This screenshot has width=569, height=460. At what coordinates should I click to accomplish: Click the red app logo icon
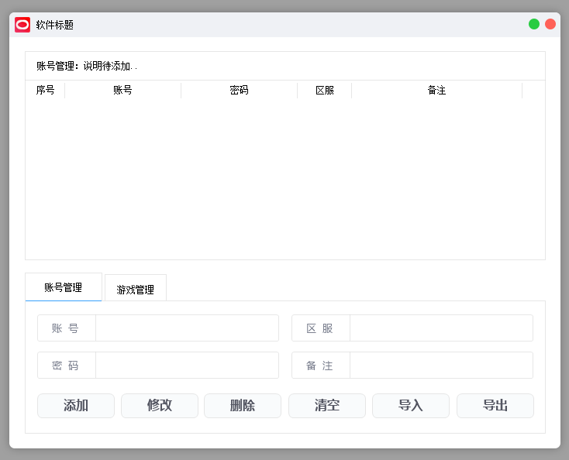click(x=22, y=25)
